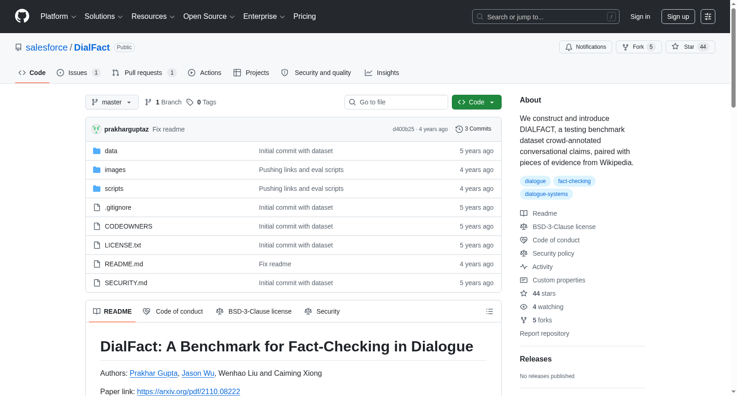Click the history clock icon by 3 Commits
Screen dimensions: 737x396
[459, 129]
